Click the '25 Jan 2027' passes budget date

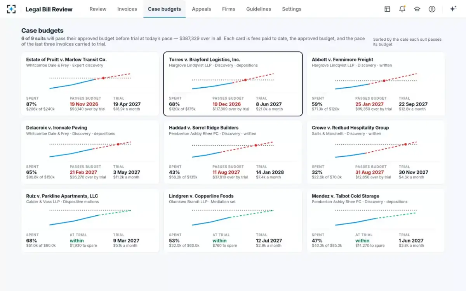point(369,104)
